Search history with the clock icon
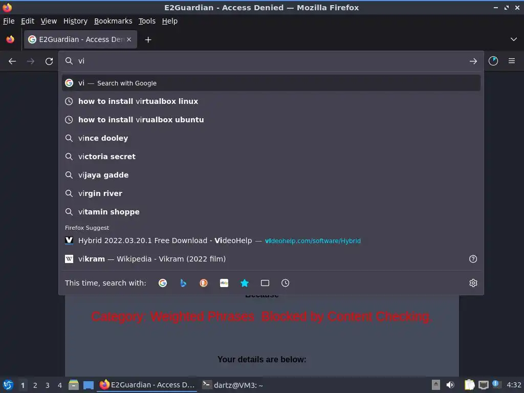This screenshot has width=524, height=393. [286, 283]
